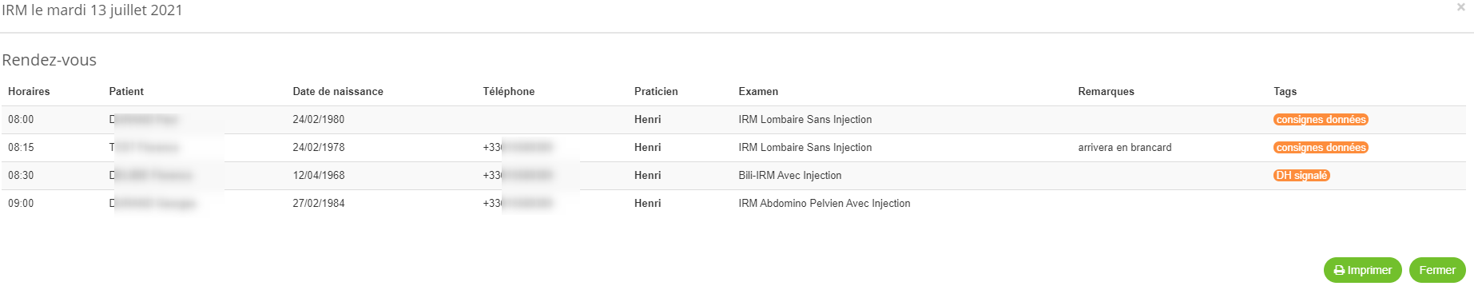
Task: Click the Horaires column header
Action: click(x=29, y=92)
